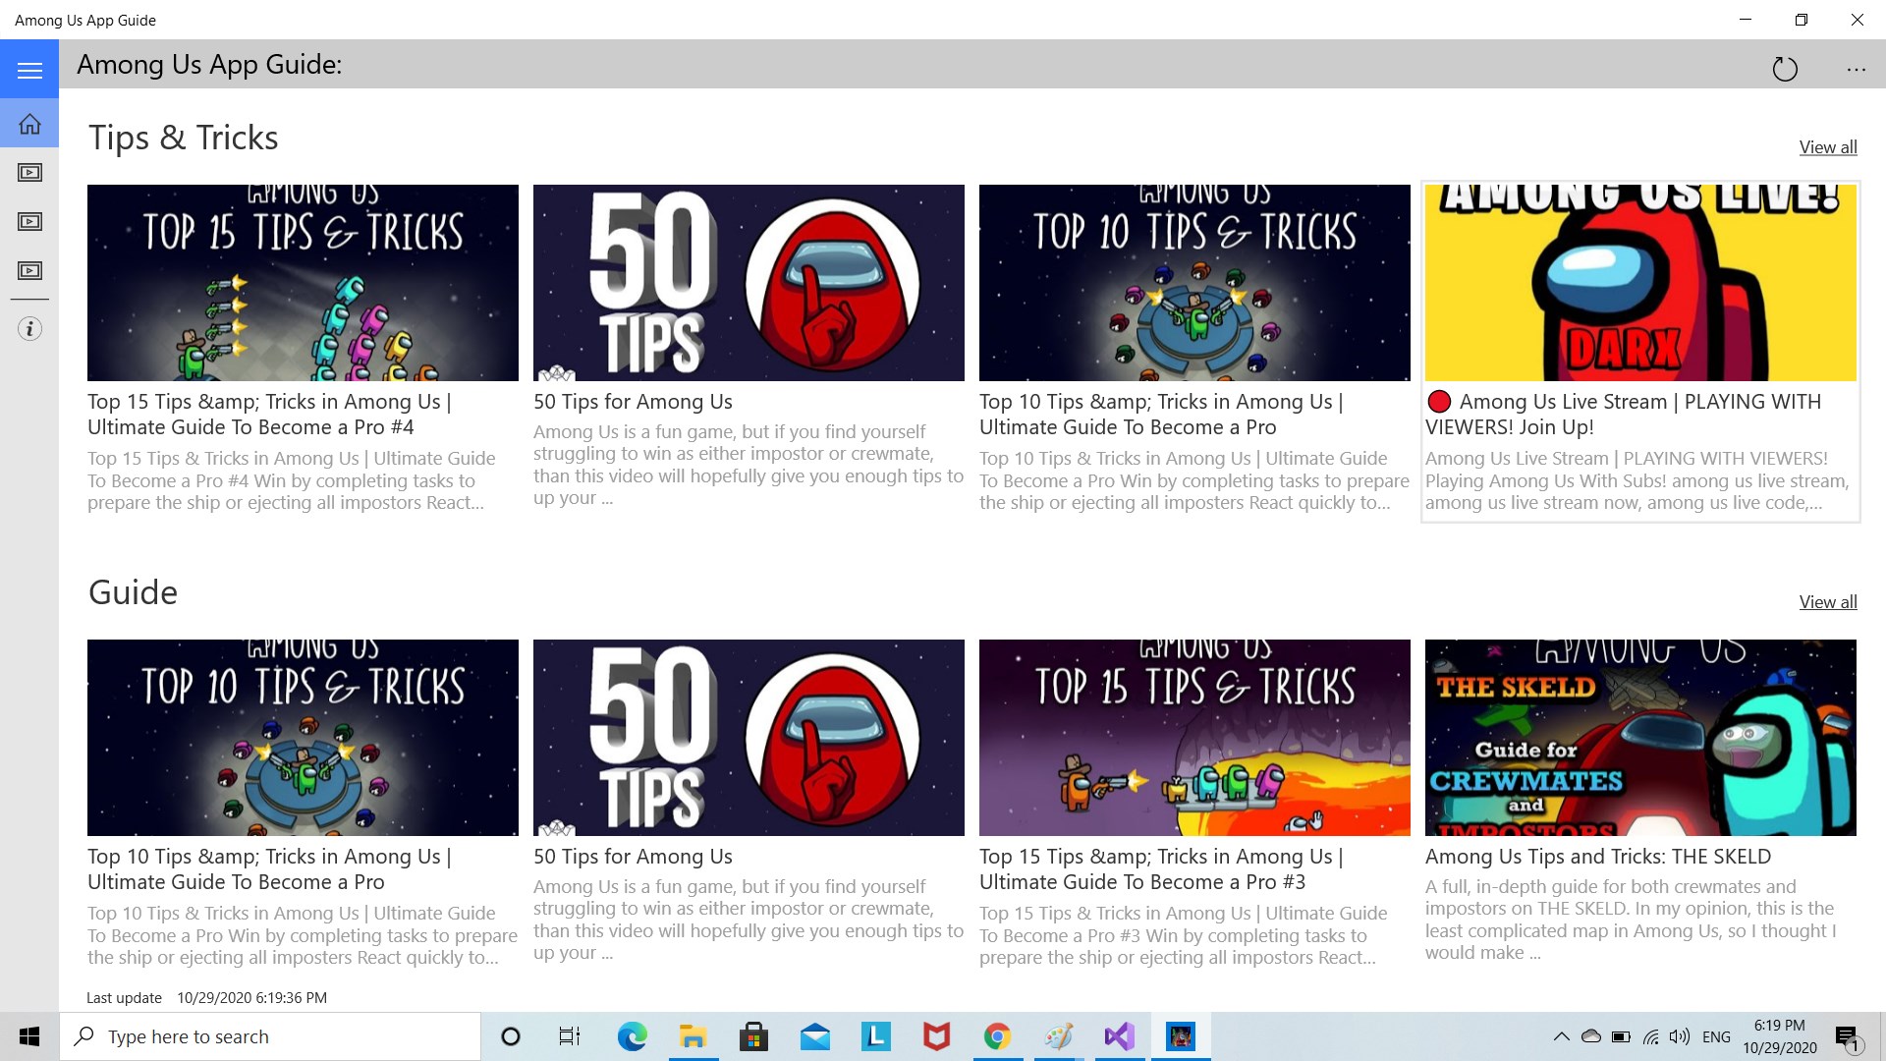Click description 'A full, in-depth guide for both crewmates'
Image resolution: width=1886 pixels, height=1061 pixels.
(x=1631, y=920)
